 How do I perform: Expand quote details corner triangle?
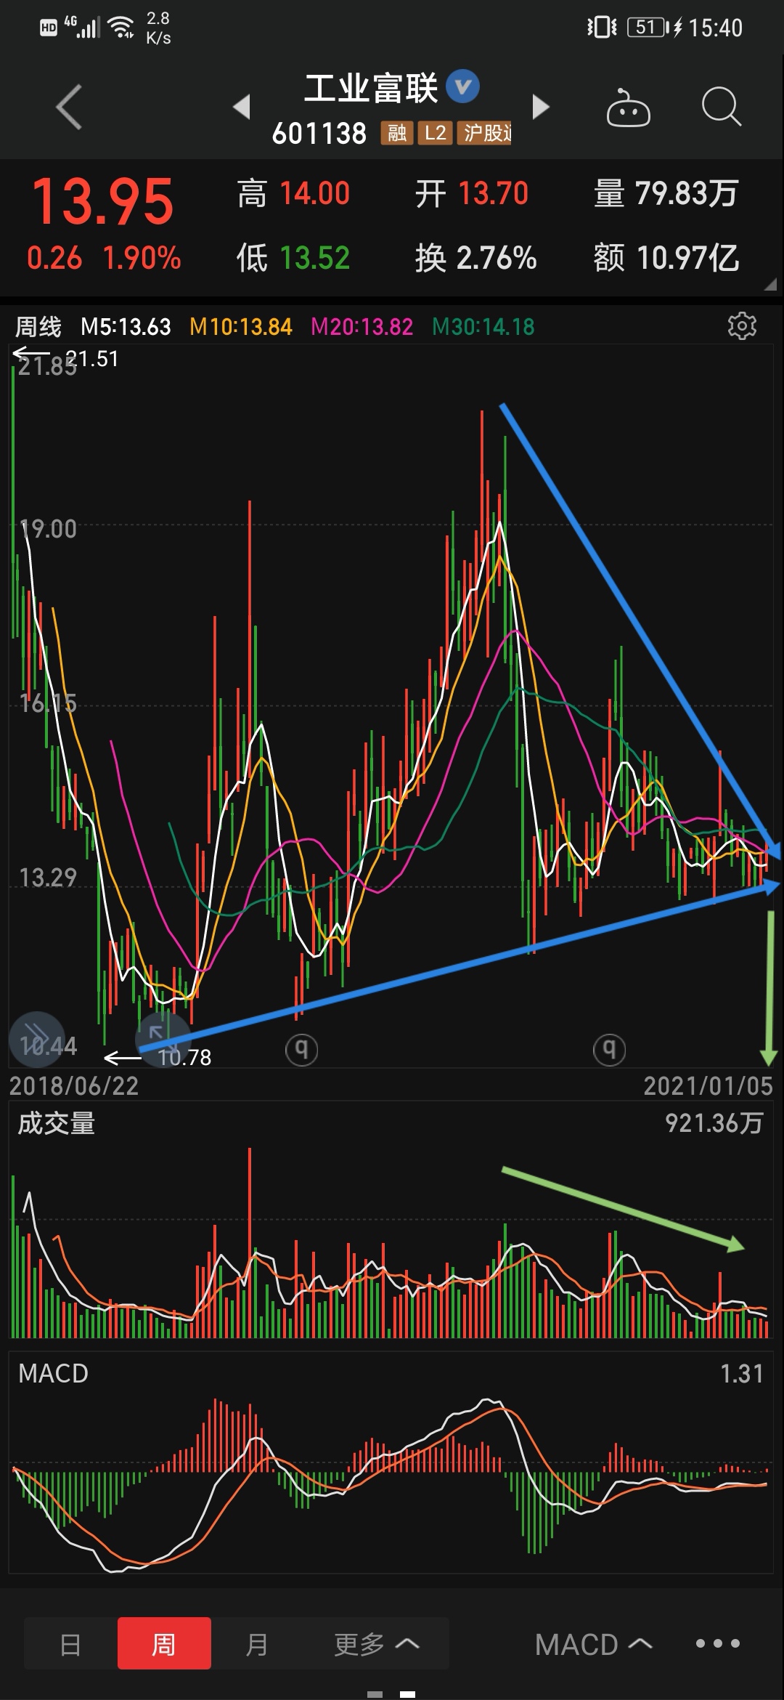click(x=770, y=284)
